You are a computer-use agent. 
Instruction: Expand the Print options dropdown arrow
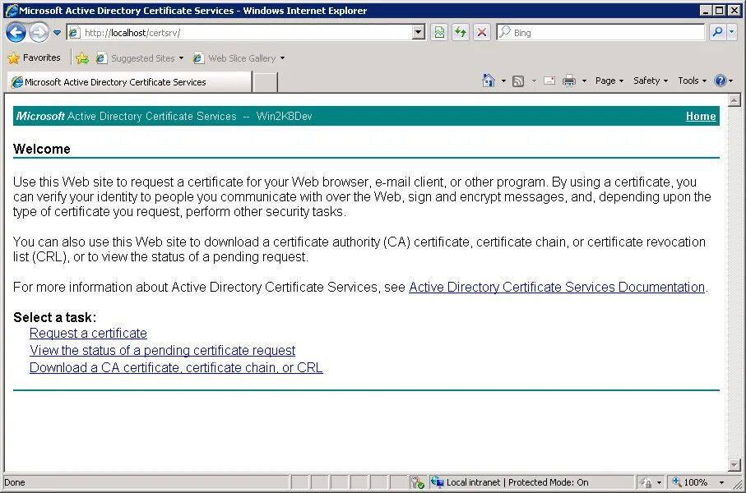tap(584, 81)
